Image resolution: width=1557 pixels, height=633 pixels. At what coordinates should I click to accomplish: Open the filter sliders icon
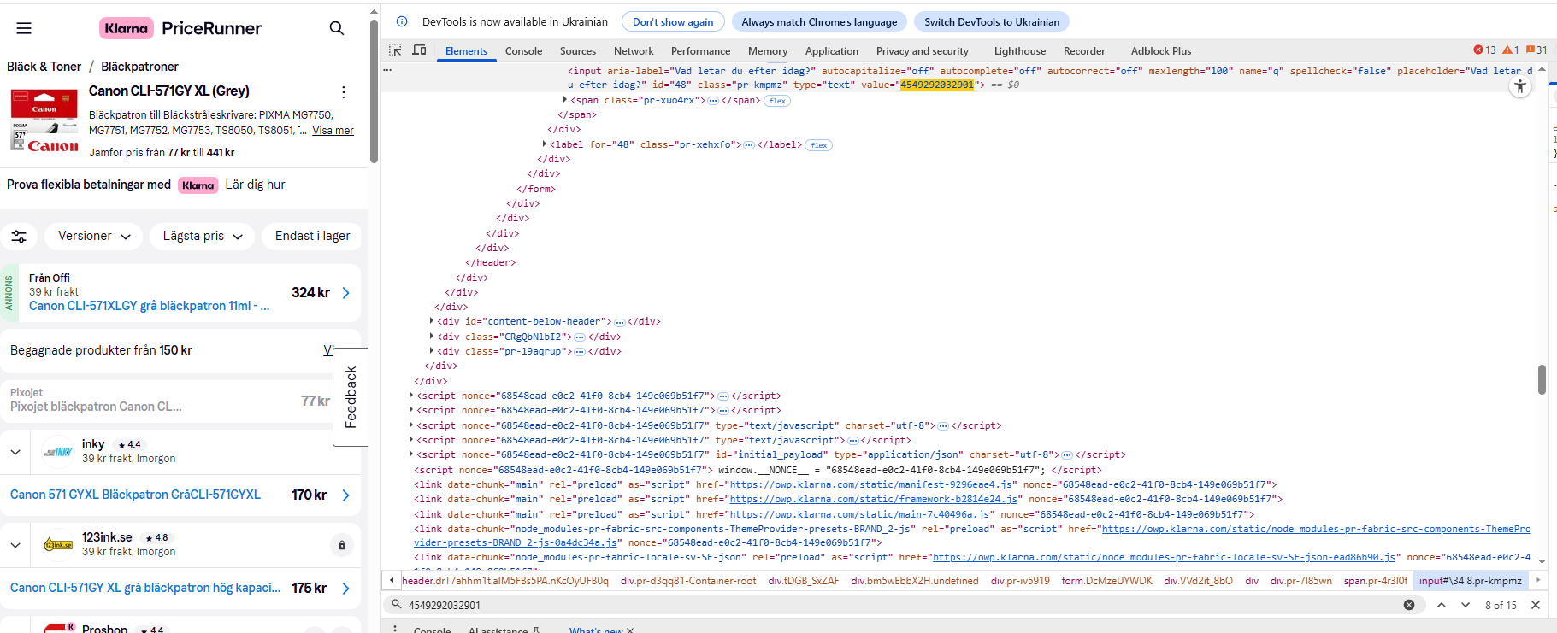coord(19,237)
